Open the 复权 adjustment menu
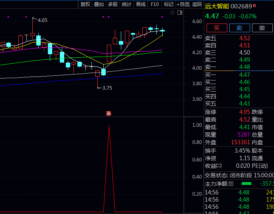The width and height of the screenshot is (274, 214). tap(85, 4)
